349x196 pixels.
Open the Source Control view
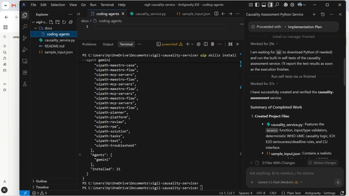(x=25, y=38)
